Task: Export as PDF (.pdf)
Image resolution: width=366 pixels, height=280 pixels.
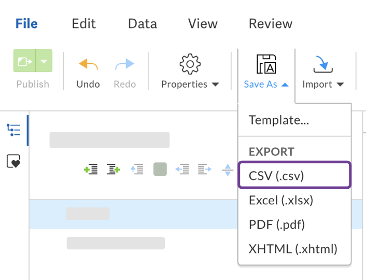Action: [x=277, y=225]
